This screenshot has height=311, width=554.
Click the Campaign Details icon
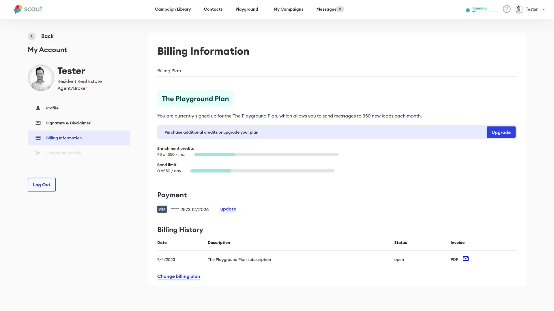click(x=38, y=153)
